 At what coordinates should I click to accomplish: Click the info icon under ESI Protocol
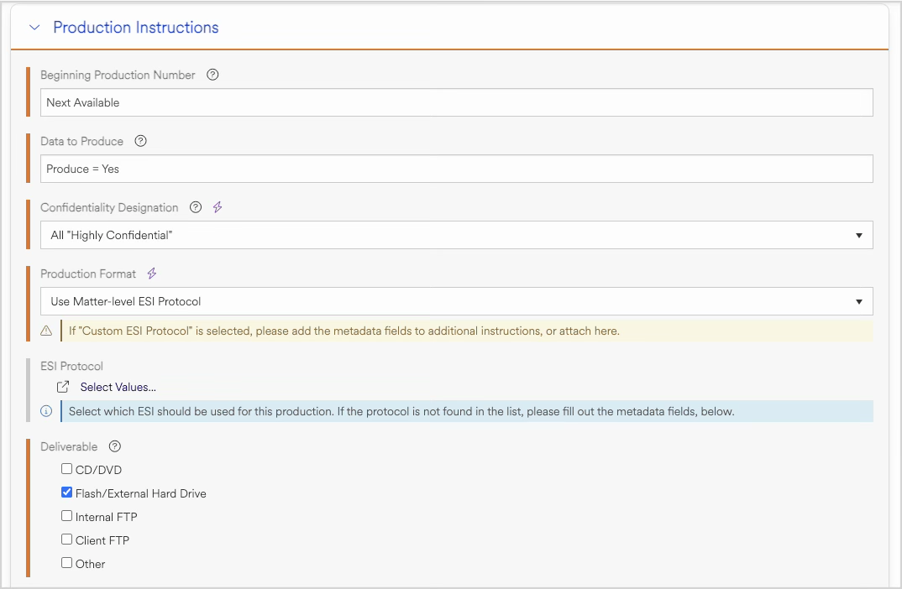tap(46, 411)
